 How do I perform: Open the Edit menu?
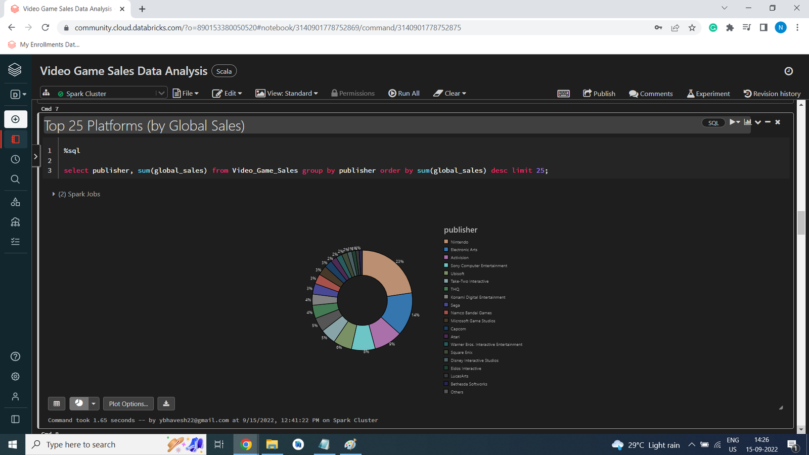pos(227,93)
